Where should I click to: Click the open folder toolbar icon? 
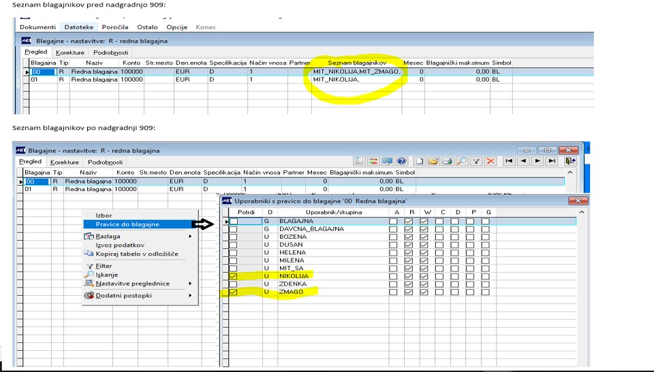point(433,161)
